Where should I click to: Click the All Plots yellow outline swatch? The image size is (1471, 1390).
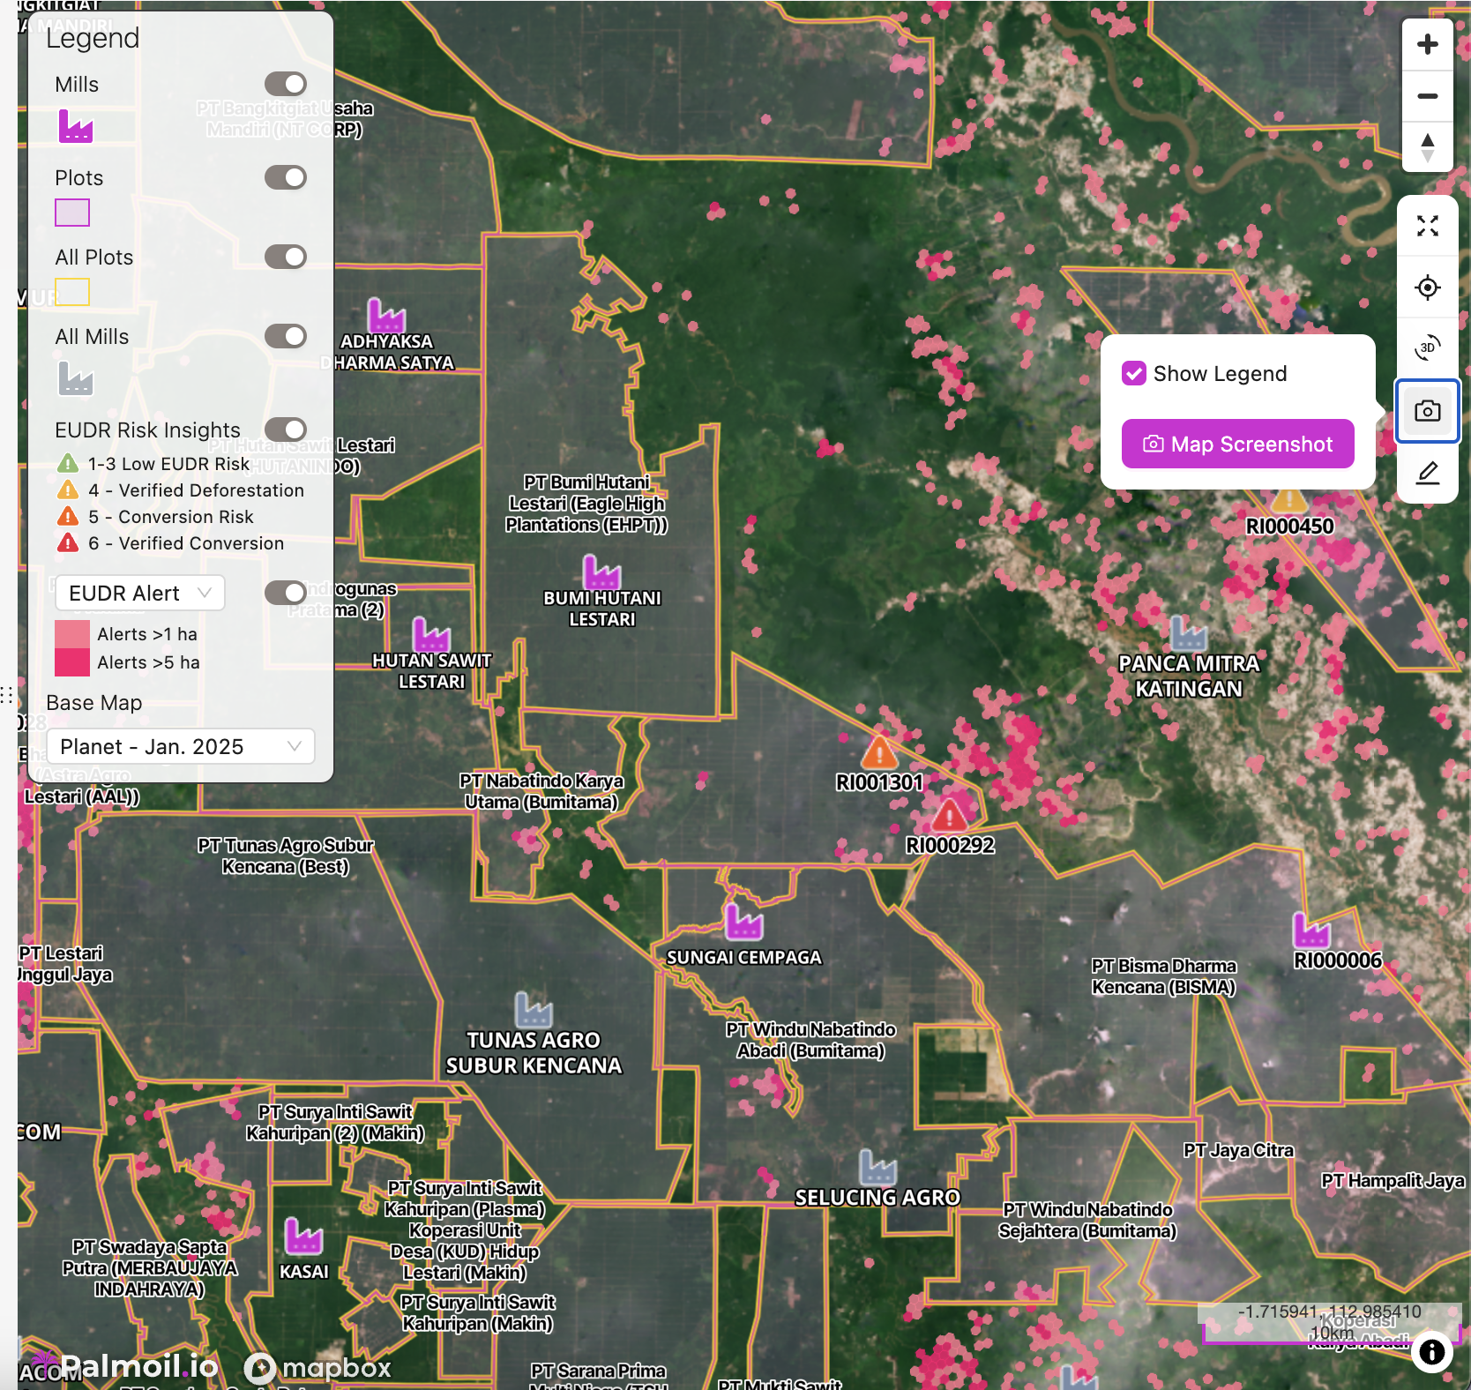pos(72,292)
